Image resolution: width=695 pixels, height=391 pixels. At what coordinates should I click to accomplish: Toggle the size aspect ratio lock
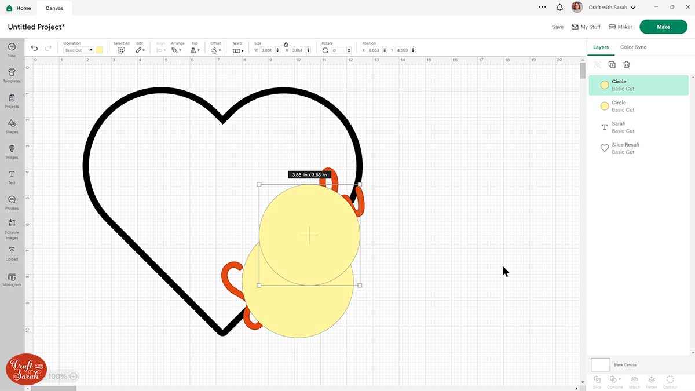click(x=286, y=44)
